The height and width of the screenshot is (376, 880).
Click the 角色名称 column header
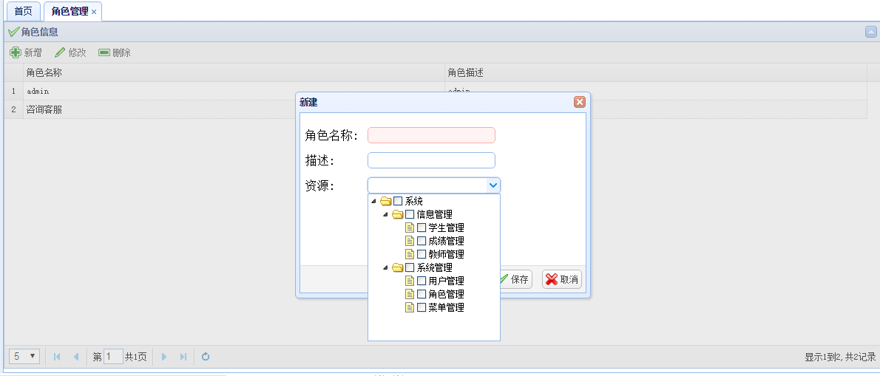234,72
